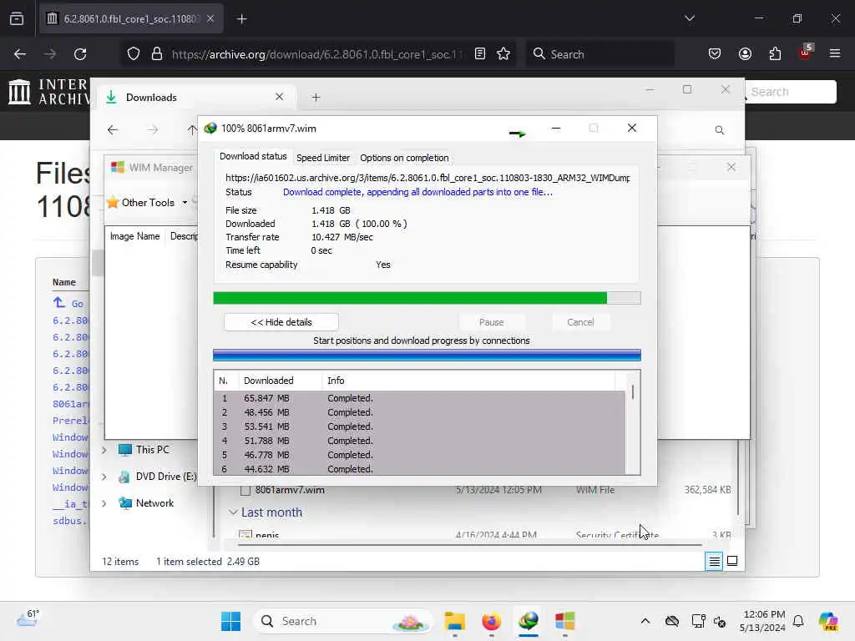The width and height of the screenshot is (855, 641).
Task: Go back in the Downloads Explorer window
Action: click(x=113, y=129)
